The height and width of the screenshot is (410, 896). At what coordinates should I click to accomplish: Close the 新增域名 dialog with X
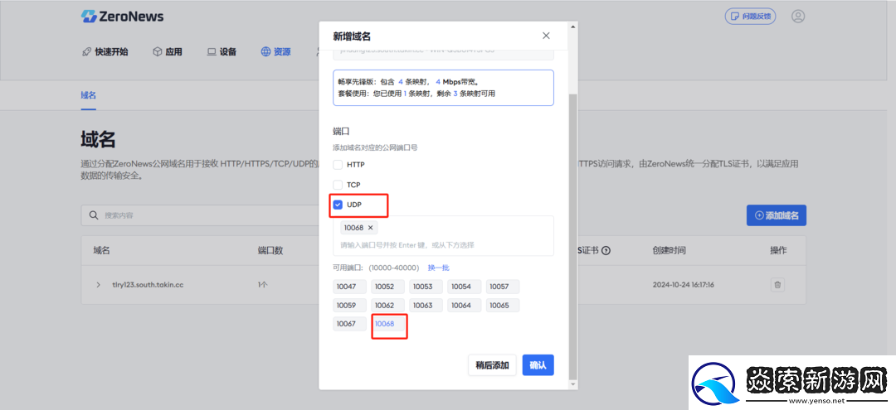click(546, 36)
